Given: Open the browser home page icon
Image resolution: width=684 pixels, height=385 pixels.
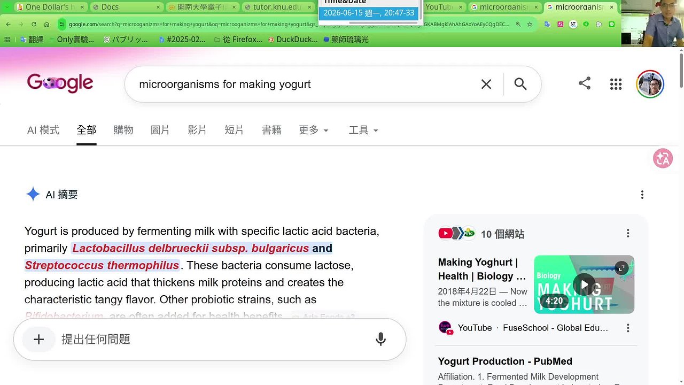Looking at the screenshot, I should [x=46, y=24].
